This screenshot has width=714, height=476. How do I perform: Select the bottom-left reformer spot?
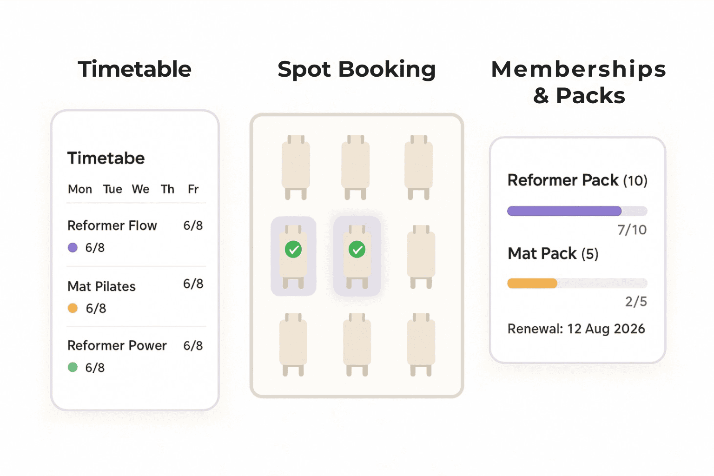293,343
